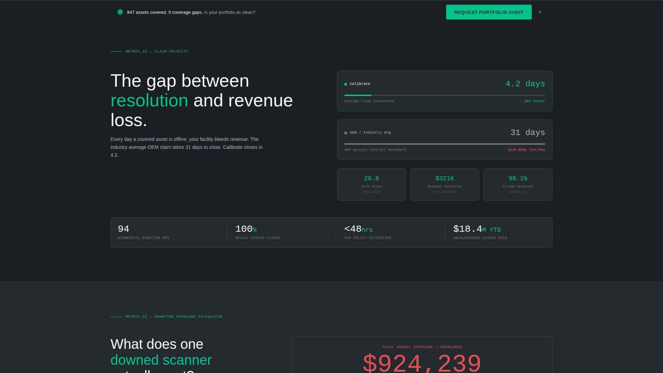This screenshot has width=663, height=373.
Task: Click the Calibrate turnaround card
Action: tap(444, 91)
